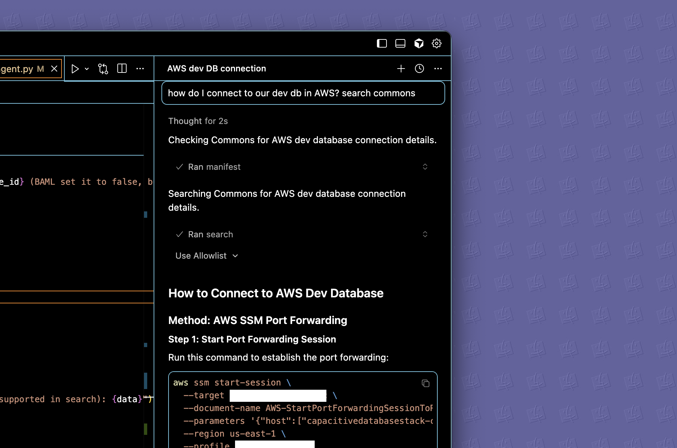The width and height of the screenshot is (677, 448).
Task: Open the settings gear in the title bar
Action: [x=437, y=43]
